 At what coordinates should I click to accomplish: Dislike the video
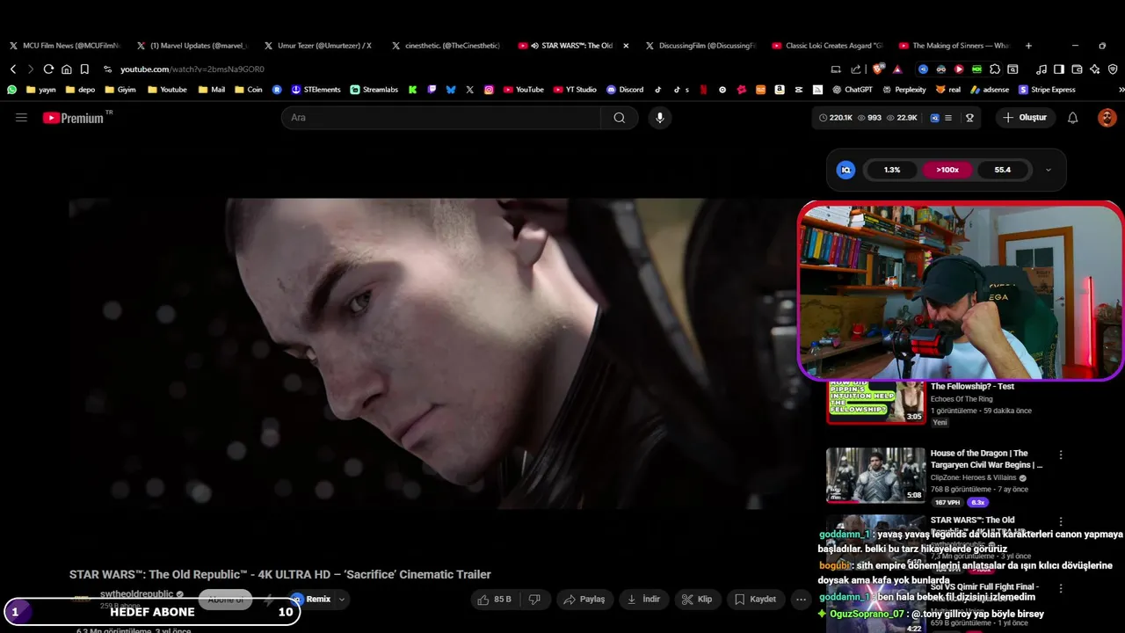533,599
